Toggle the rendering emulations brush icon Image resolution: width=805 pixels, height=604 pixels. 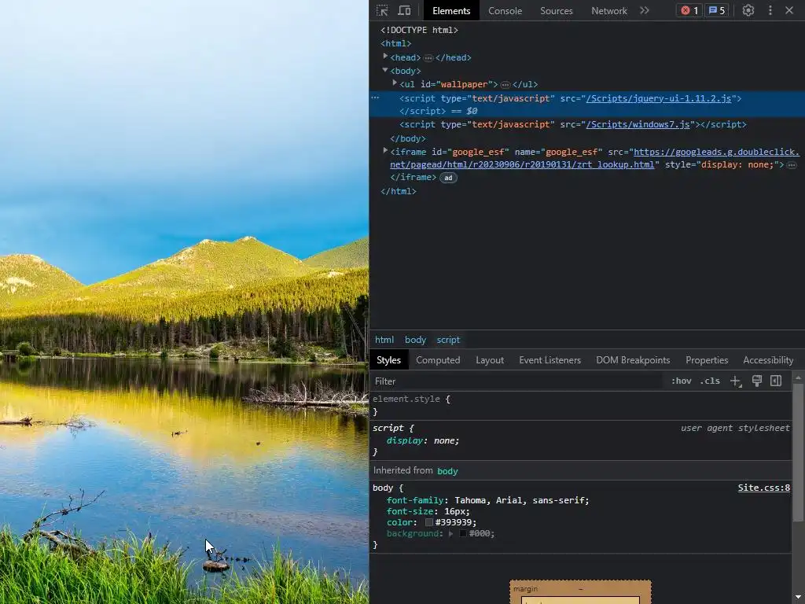757,381
